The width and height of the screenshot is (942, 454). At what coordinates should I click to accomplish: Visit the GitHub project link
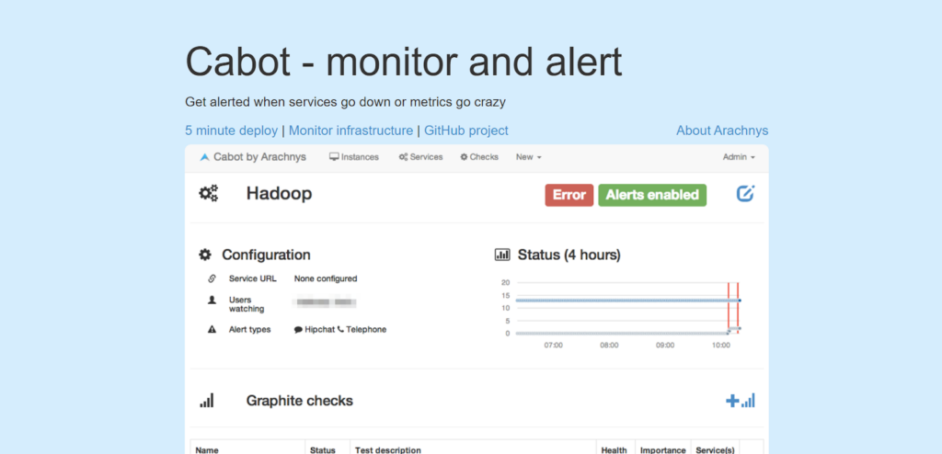pyautogui.click(x=466, y=131)
